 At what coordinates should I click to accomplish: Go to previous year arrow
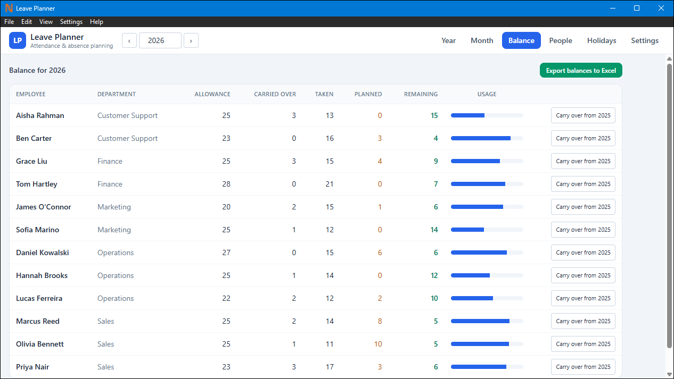click(x=129, y=40)
